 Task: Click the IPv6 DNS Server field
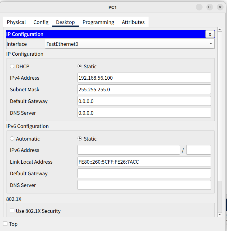tap(144, 185)
